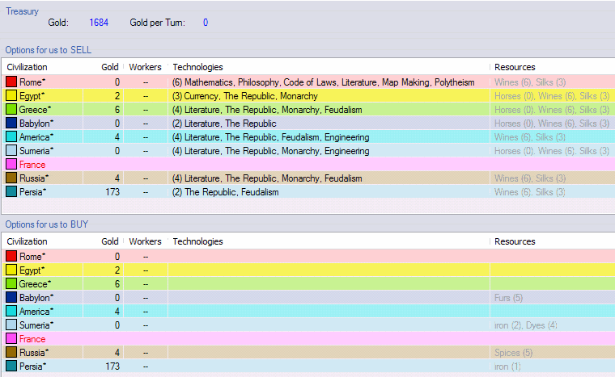
Task: Sort SELL list by Resources column header
Action: (515, 67)
